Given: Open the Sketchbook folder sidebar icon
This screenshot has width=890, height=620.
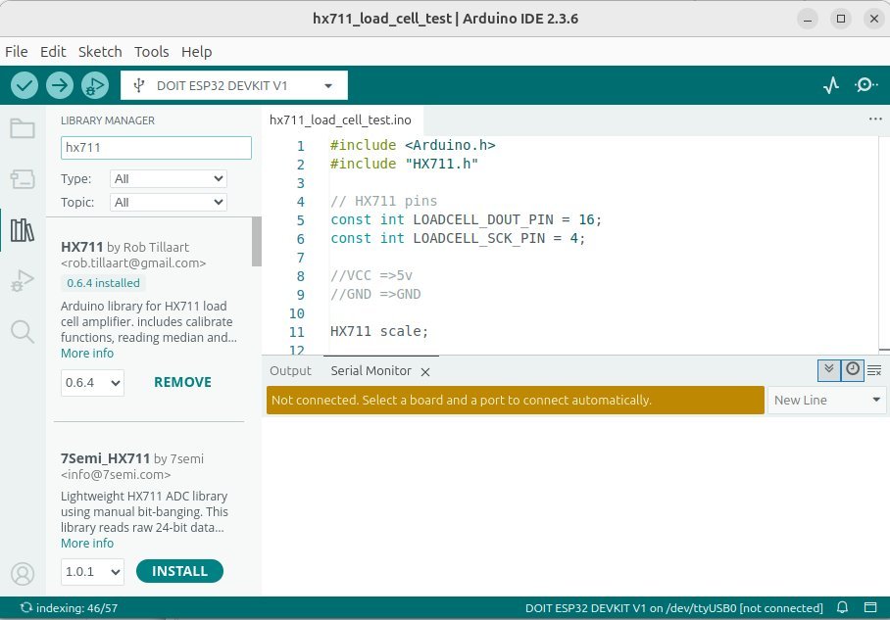Looking at the screenshot, I should (x=23, y=128).
